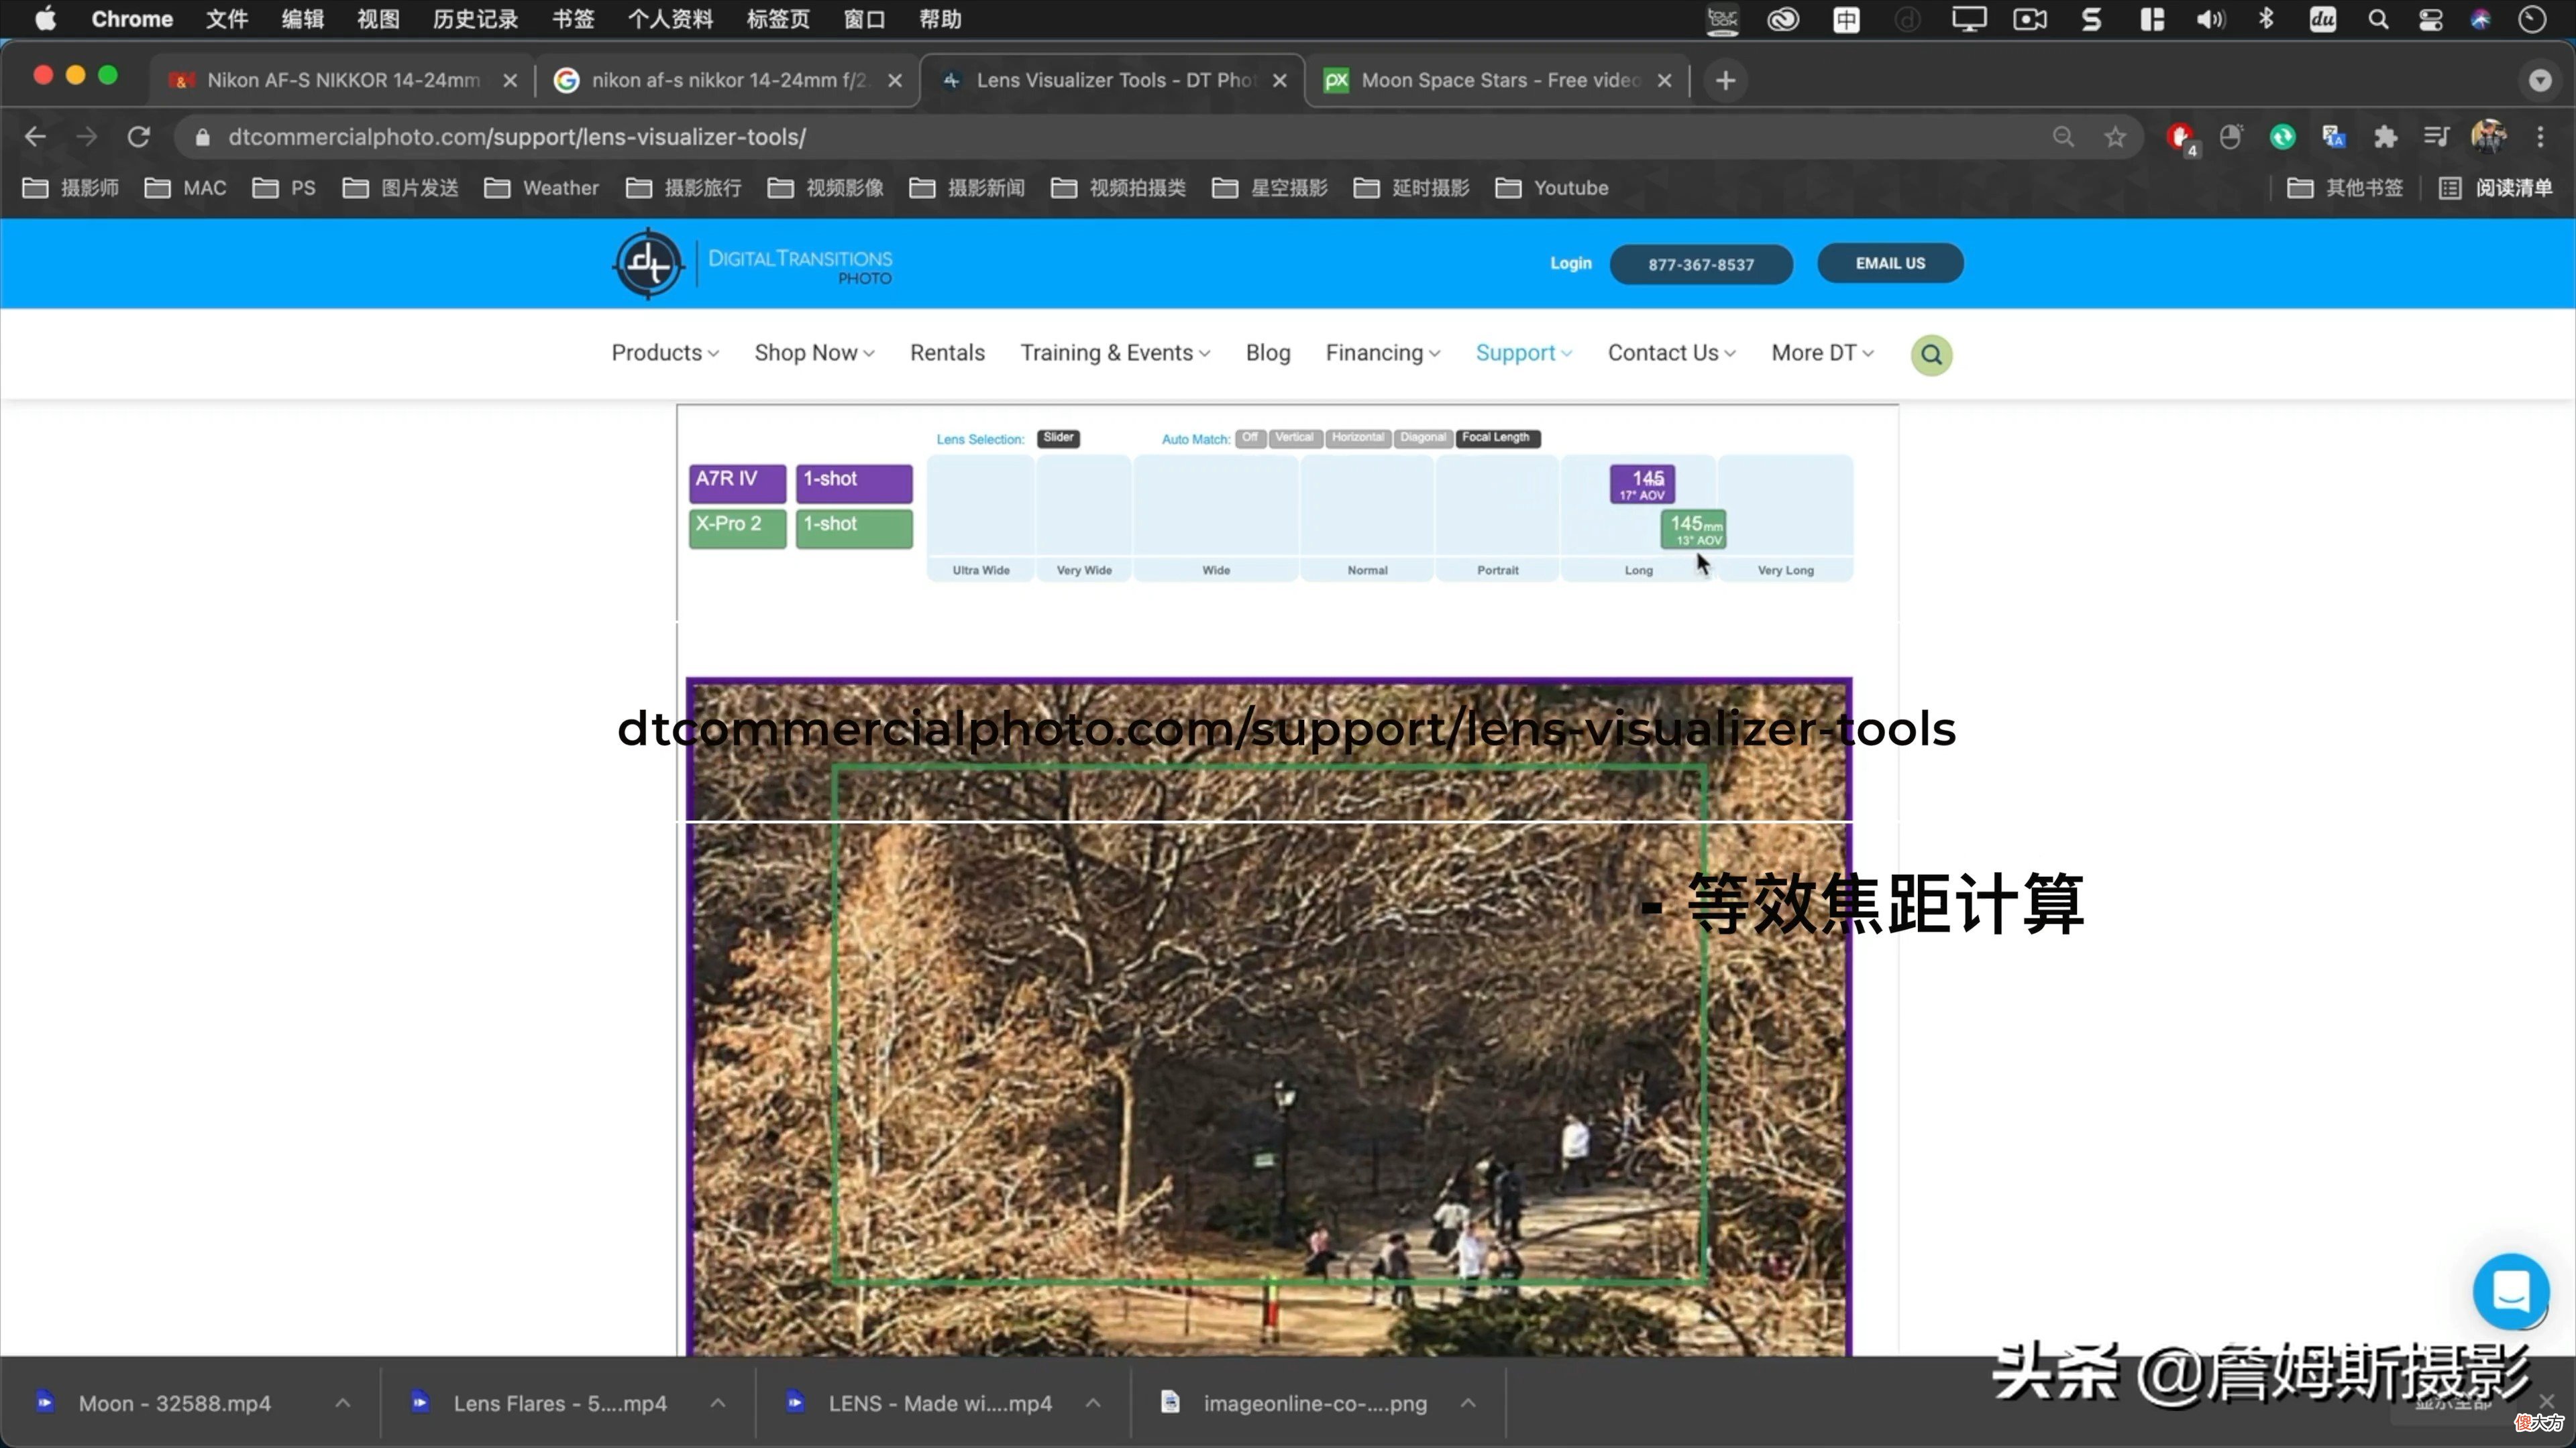2576x1448 pixels.
Task: Click the Ultra Wide slider zone
Action: (980, 517)
